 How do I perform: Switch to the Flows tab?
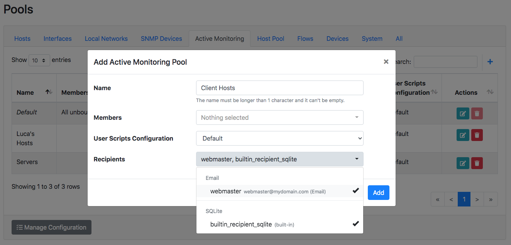305,39
